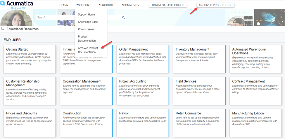Open Product Documentation menu entry
The width and height of the screenshot is (285, 139).
point(87,39)
